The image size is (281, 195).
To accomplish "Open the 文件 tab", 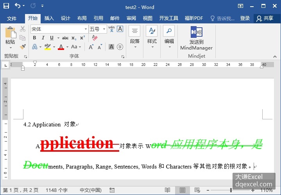I will tap(12, 18).
